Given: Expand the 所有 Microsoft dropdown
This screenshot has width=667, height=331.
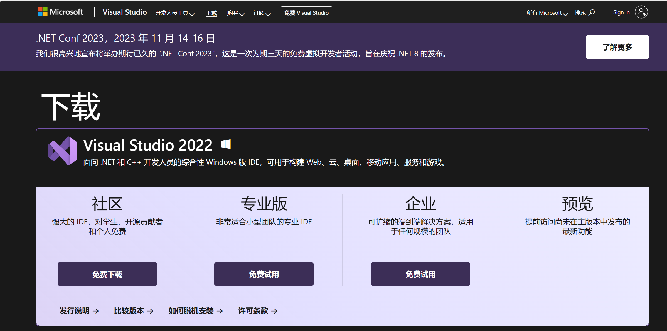Looking at the screenshot, I should pyautogui.click(x=547, y=13).
